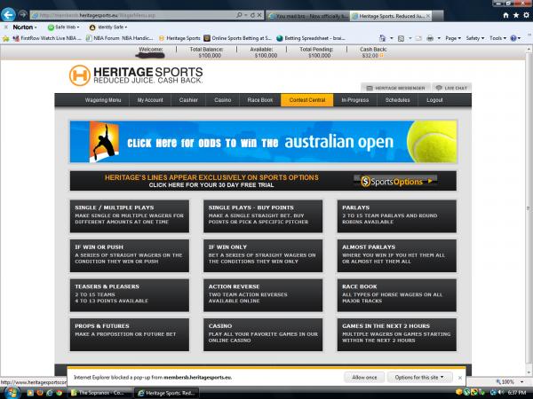Go to the Cashier menu tab
Screen dimensions: 533x399
coord(188,100)
